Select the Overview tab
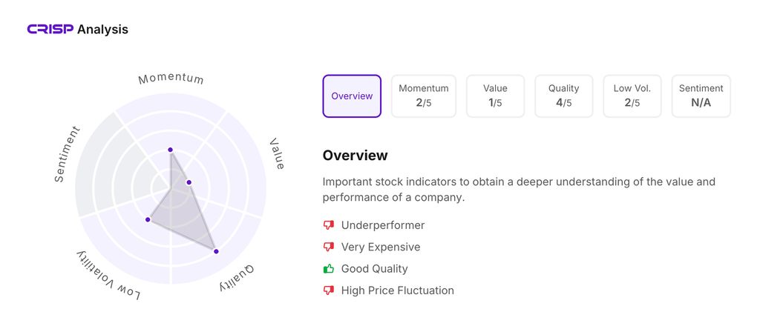This screenshot has width=760, height=329. click(x=352, y=96)
